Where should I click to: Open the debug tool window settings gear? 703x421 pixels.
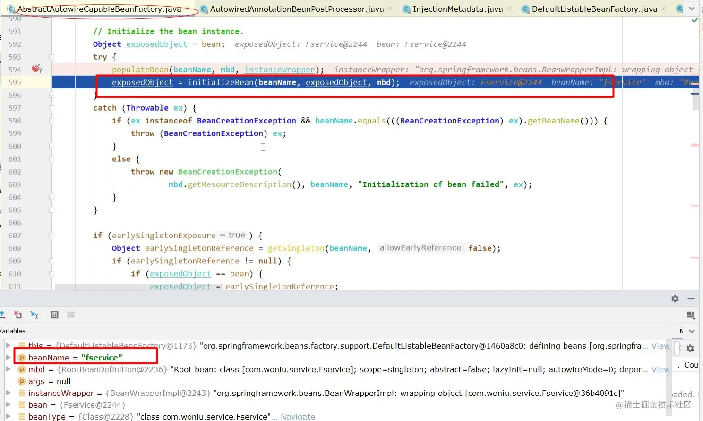pos(675,298)
